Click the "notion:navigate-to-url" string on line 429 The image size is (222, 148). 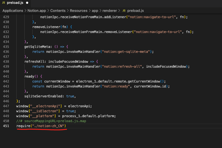tap(152, 17)
